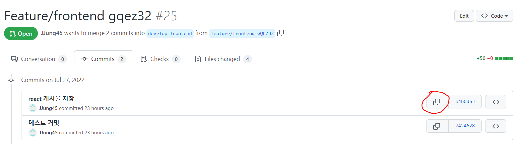
Task: Copy full SHA for commit b4b0d63
Action: click(437, 102)
